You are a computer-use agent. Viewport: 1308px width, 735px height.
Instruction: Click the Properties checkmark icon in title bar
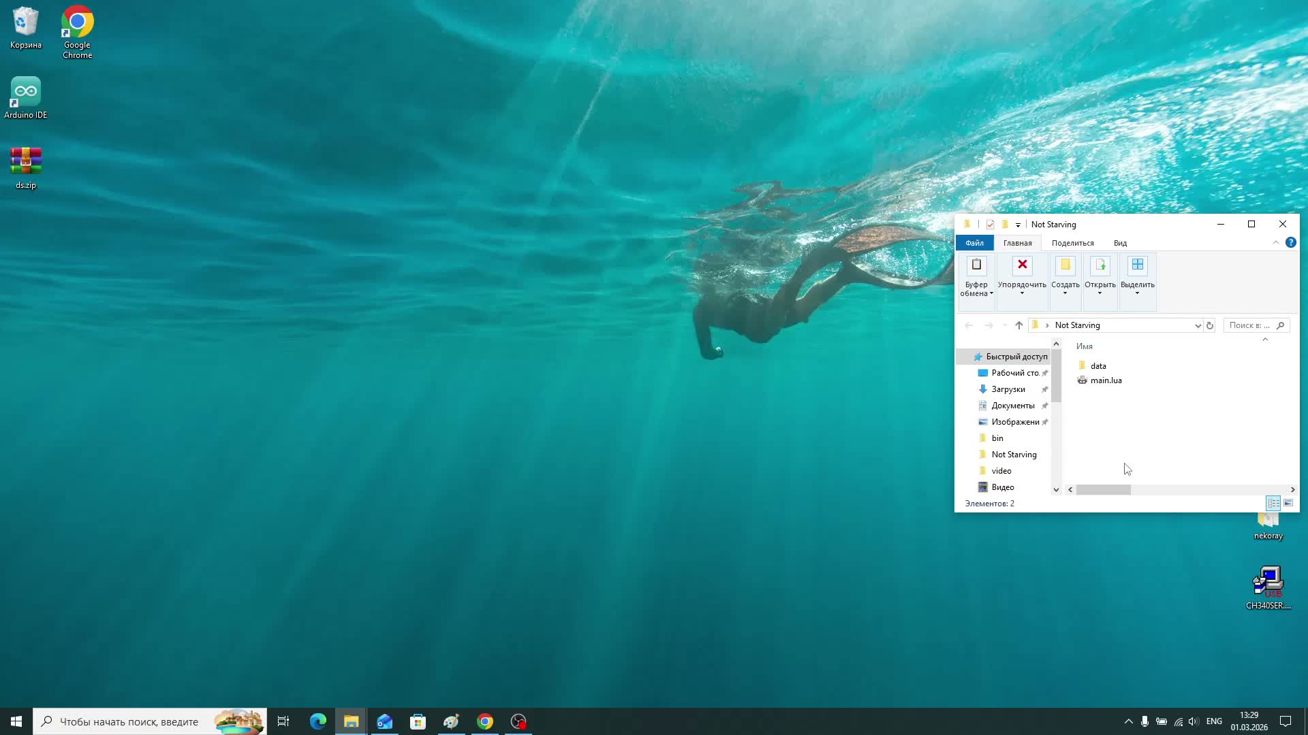(990, 225)
